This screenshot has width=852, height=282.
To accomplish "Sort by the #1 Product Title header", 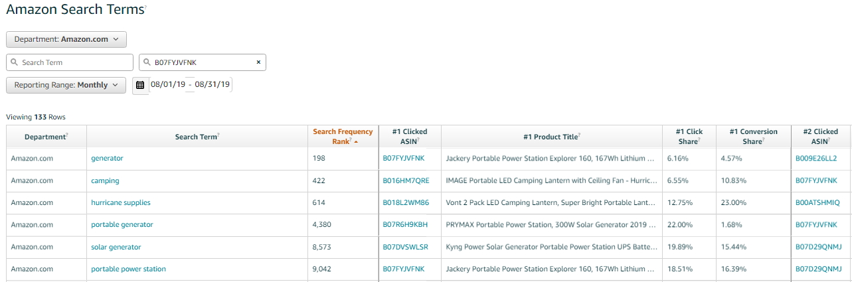I will pos(552,137).
